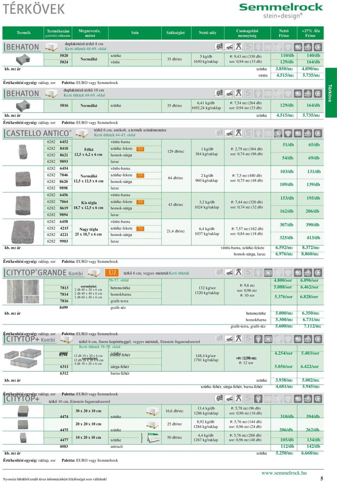The width and height of the screenshot is (337, 482).
Task: Click the CITYTOP GRANDE Kombi paving thumbnail
Action: coord(22,291)
